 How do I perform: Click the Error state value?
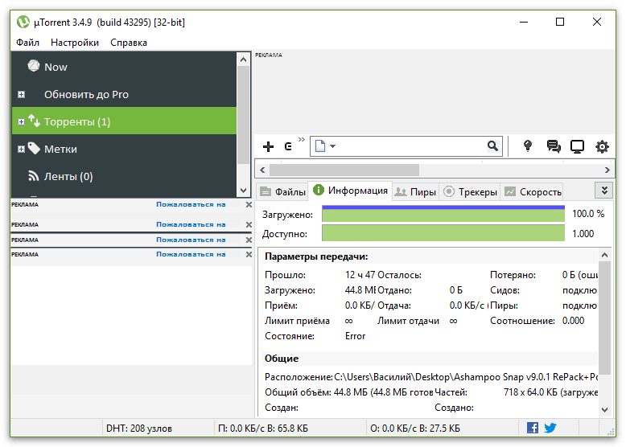coord(356,336)
